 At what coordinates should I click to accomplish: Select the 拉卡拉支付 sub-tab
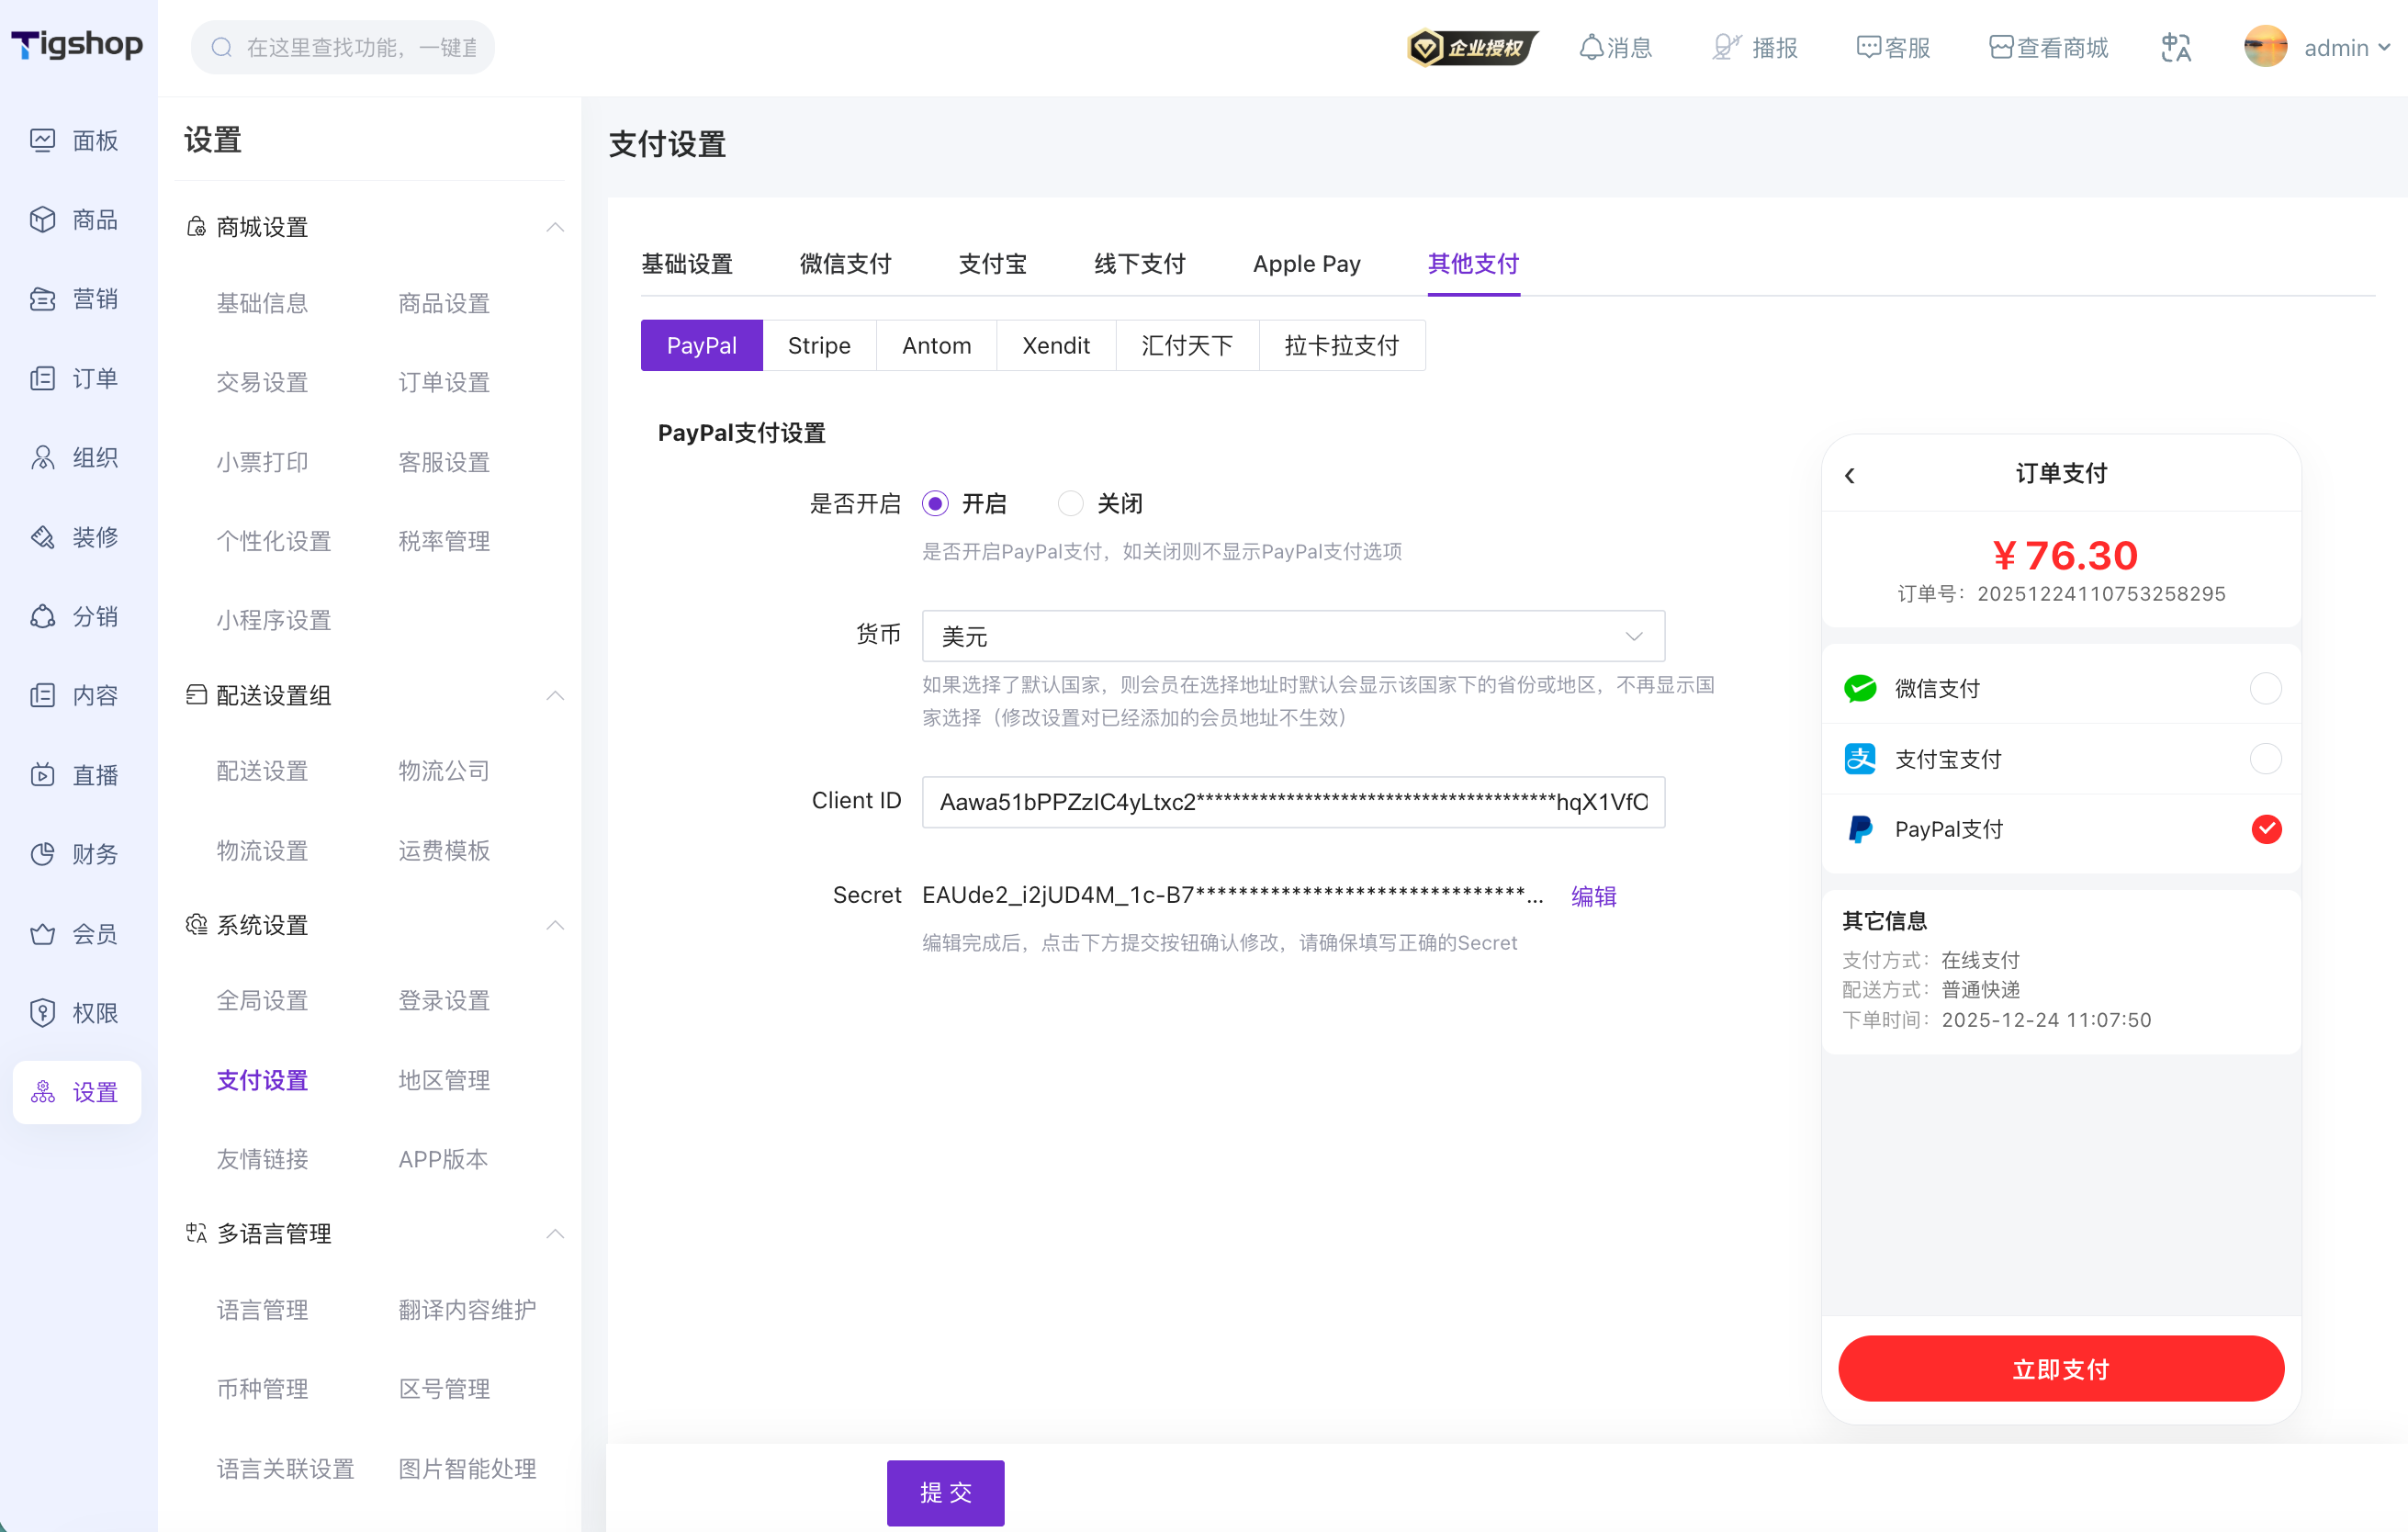pyautogui.click(x=1342, y=345)
